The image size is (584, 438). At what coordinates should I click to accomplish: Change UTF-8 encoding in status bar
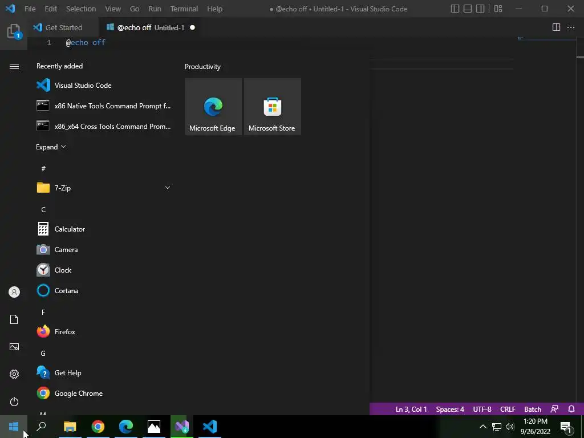(x=482, y=409)
